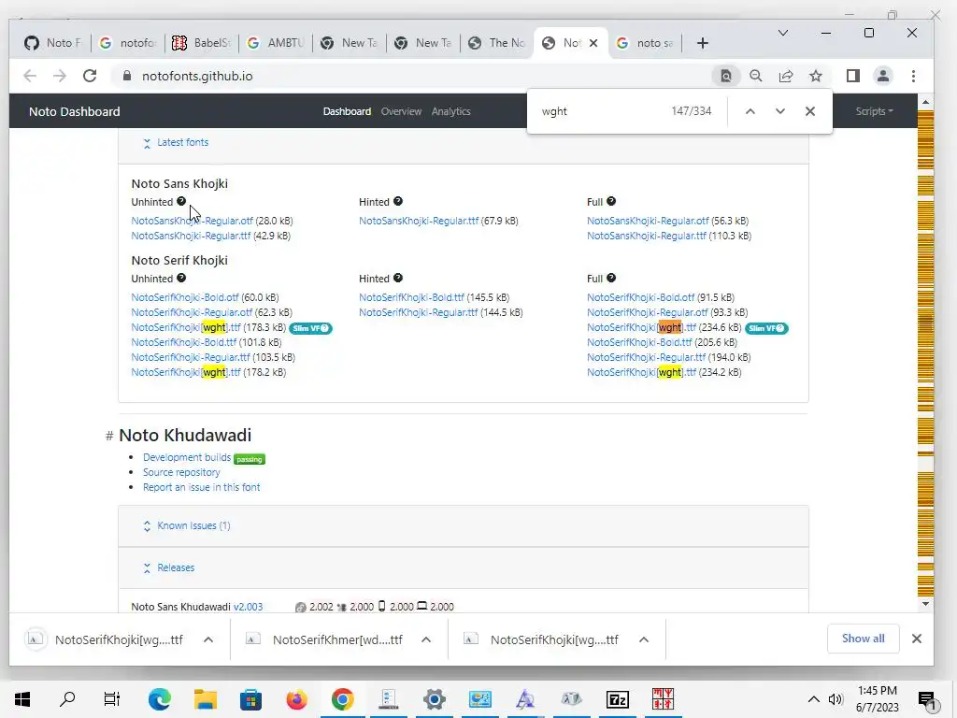Click the Slim VF badge in Unhinted column

pyautogui.click(x=310, y=328)
